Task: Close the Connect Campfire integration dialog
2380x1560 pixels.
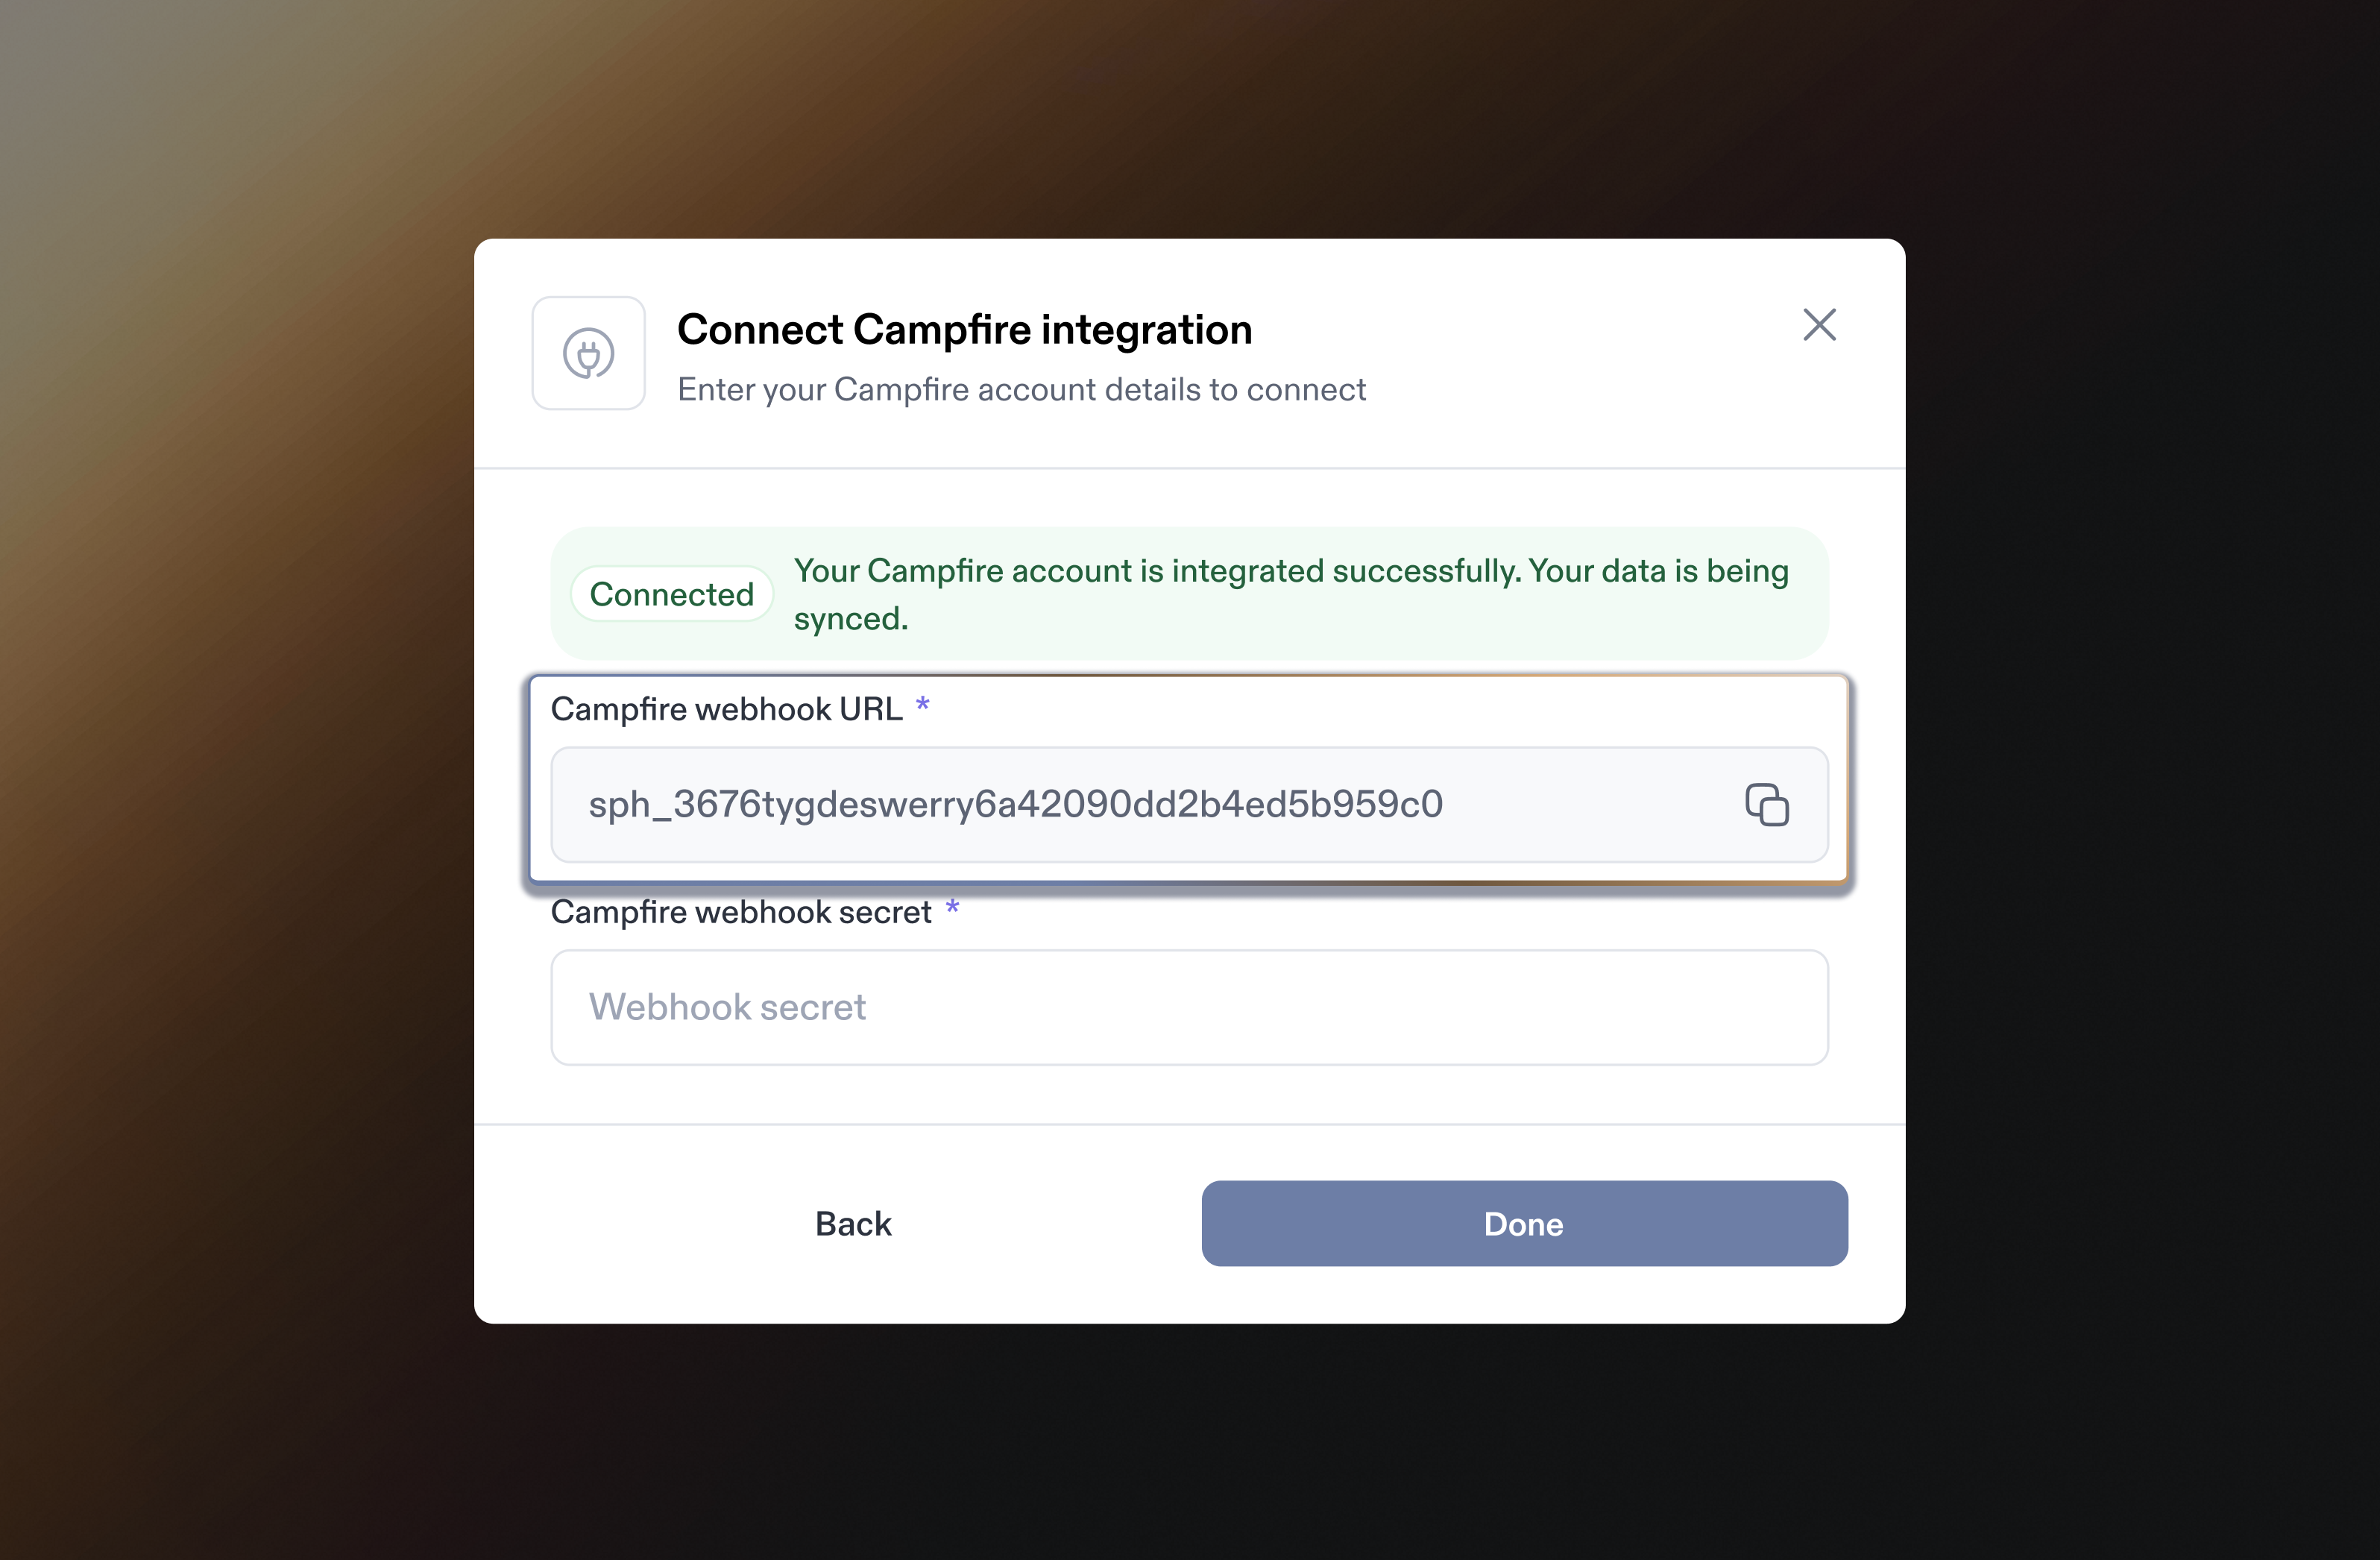Action: [1819, 325]
